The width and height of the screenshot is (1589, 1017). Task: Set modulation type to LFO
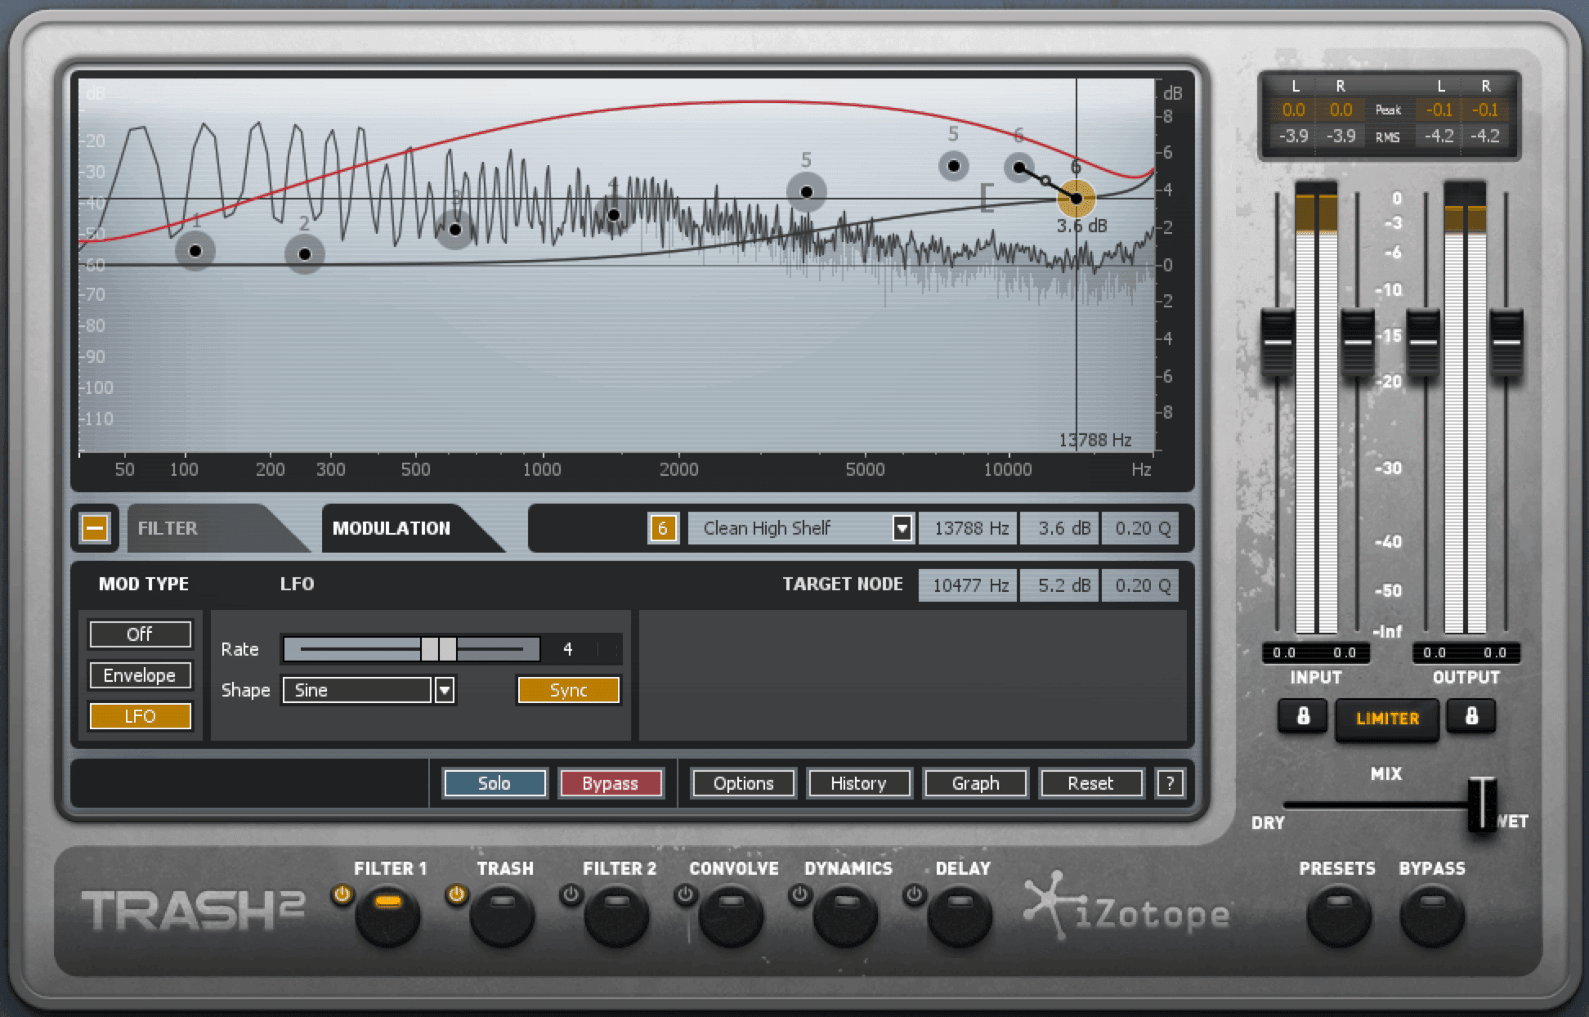coord(140,716)
